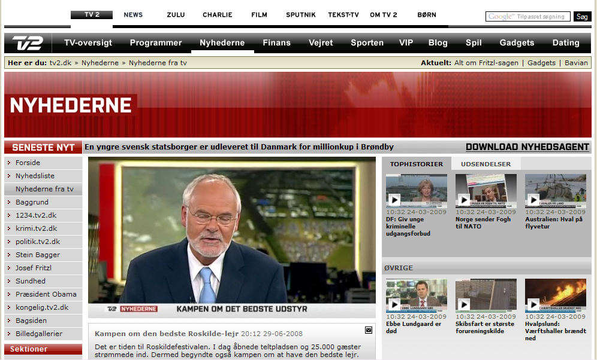This screenshot has width=597, height=360.
Task: Select the Tophistorier tab
Action: click(x=417, y=164)
